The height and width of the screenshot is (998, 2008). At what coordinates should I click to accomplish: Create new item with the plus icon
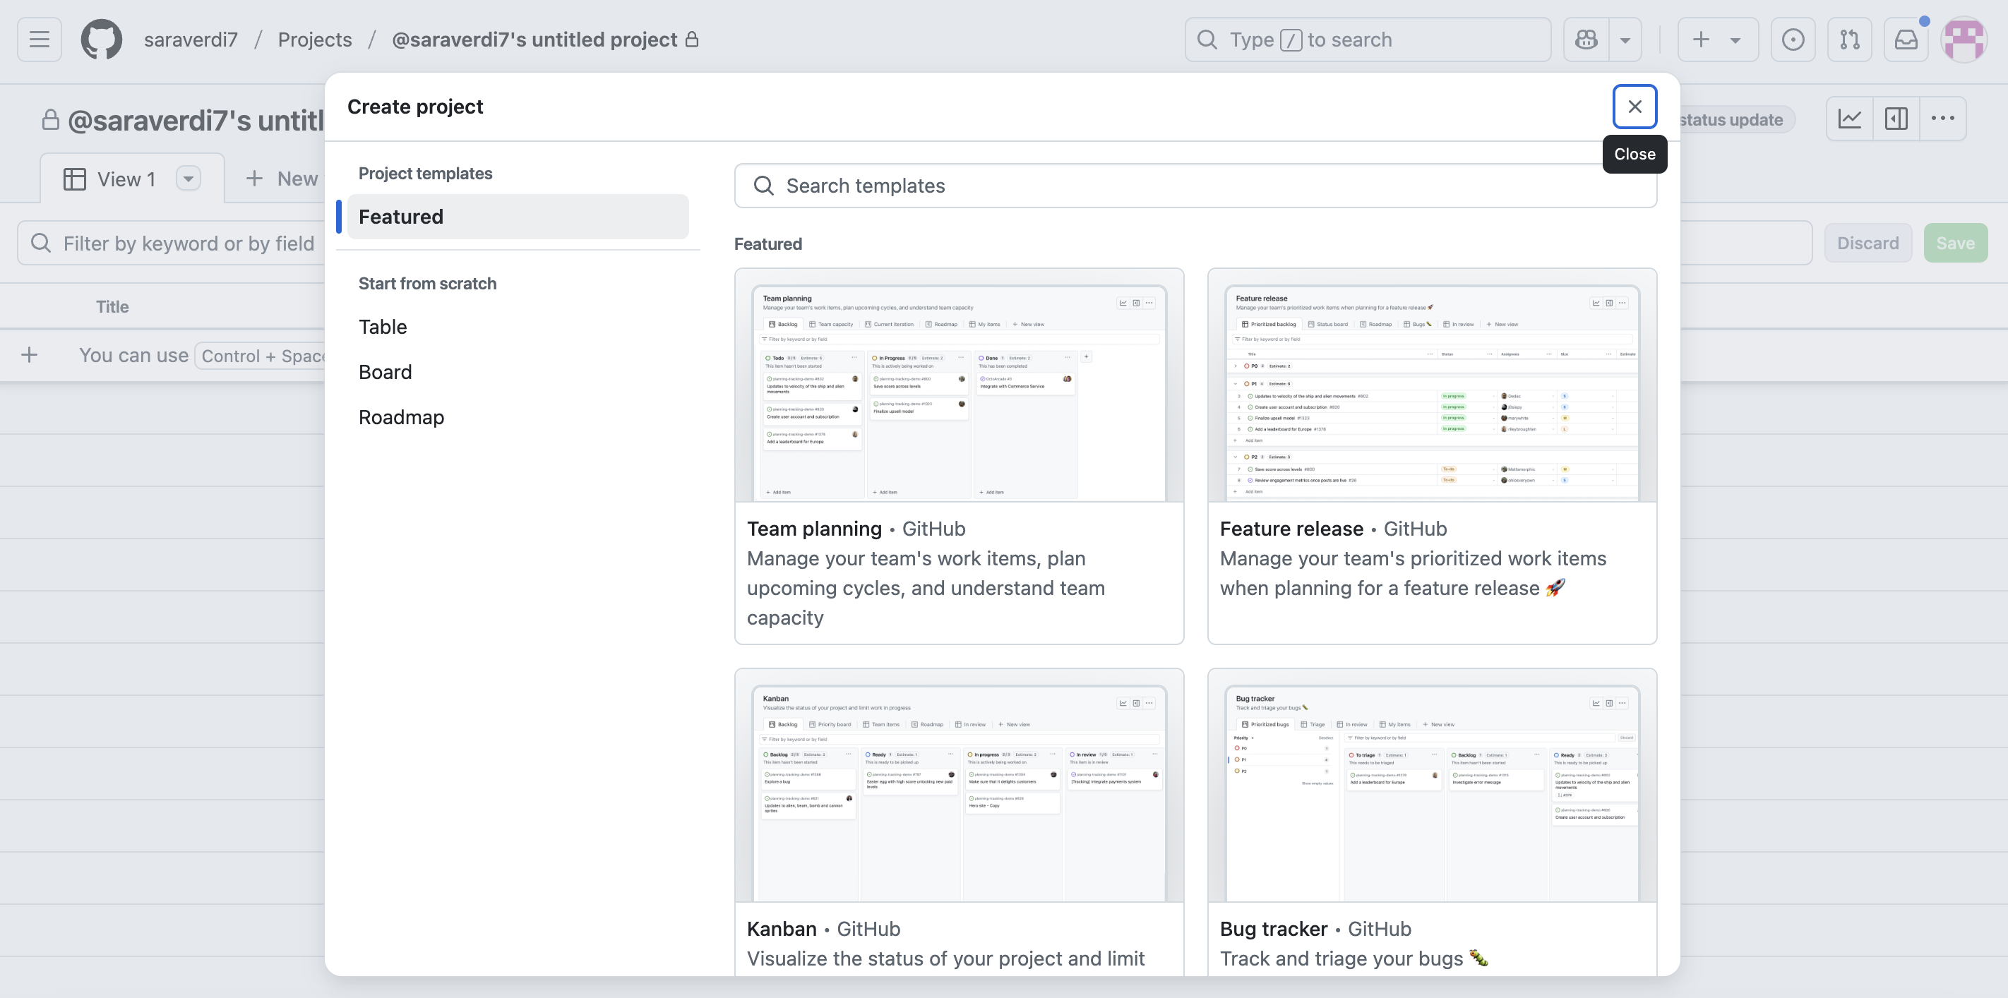point(1700,39)
